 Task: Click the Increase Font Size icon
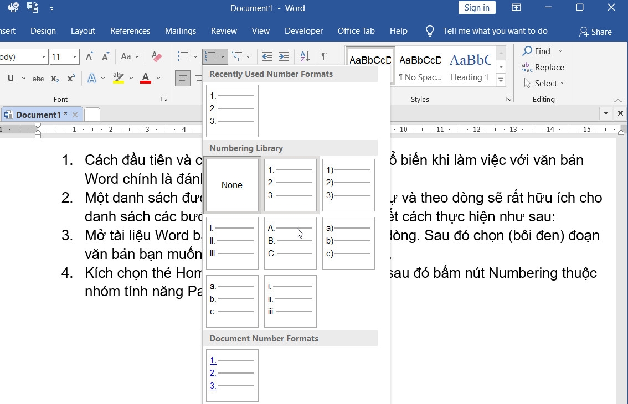[x=89, y=56]
